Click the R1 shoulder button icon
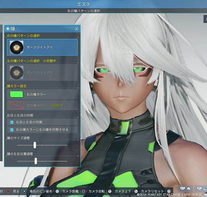Image resolution: width=207 pixels, height=197 pixels. coord(199,188)
